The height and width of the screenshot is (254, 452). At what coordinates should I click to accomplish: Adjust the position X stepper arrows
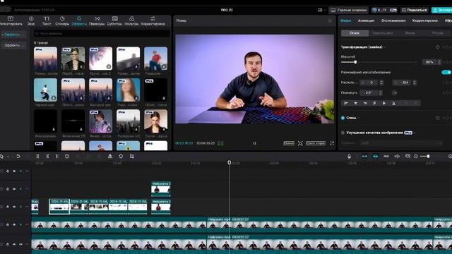[381, 83]
